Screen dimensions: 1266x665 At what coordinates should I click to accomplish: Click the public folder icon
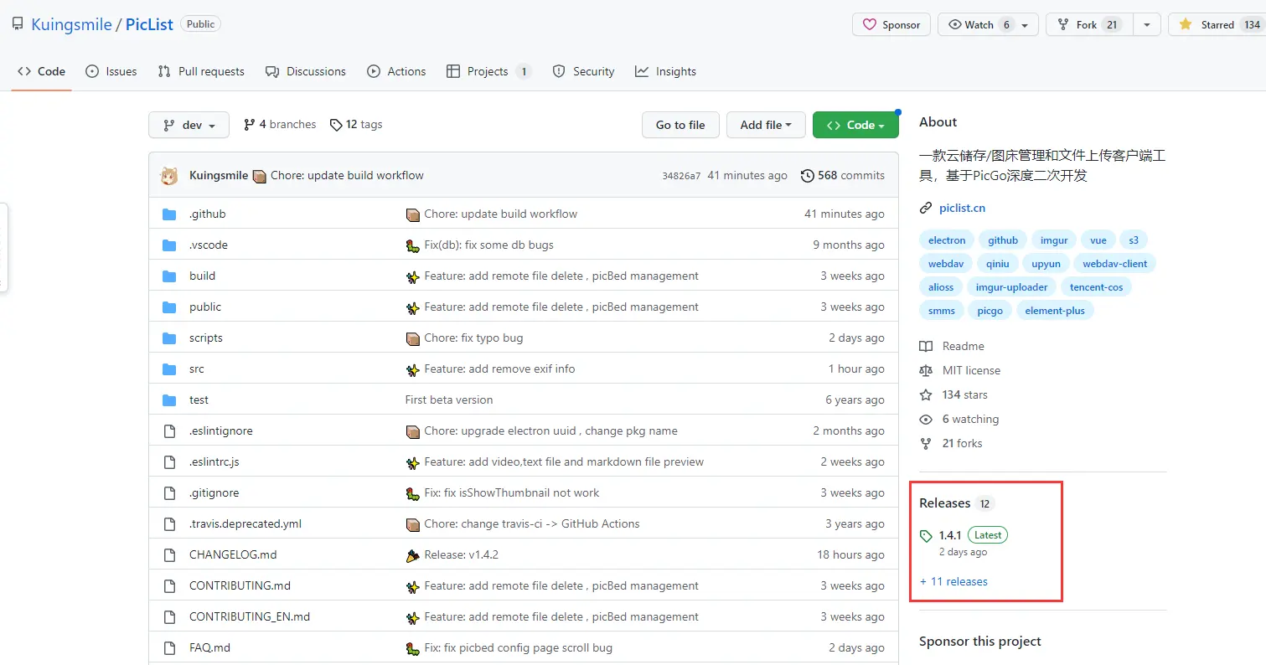coord(169,307)
